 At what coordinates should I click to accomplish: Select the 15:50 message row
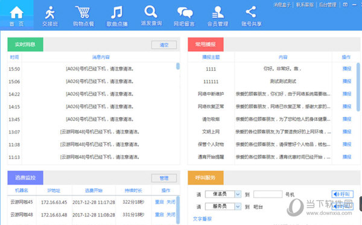click(94, 69)
